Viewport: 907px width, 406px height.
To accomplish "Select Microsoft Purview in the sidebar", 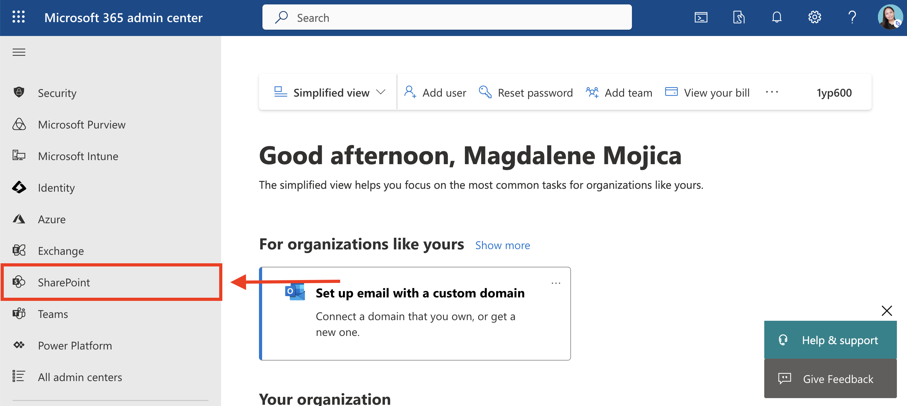I will coord(82,124).
